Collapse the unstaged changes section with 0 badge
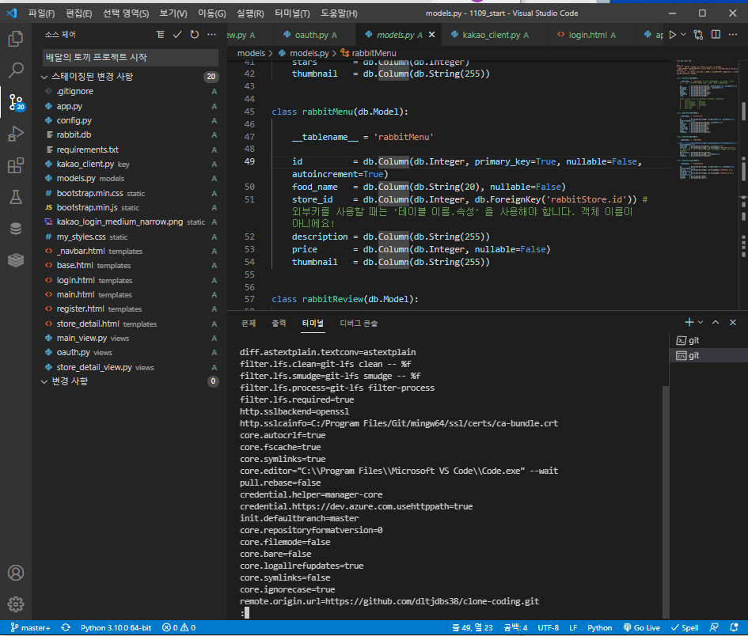The width and height of the screenshot is (748, 636). pos(44,381)
